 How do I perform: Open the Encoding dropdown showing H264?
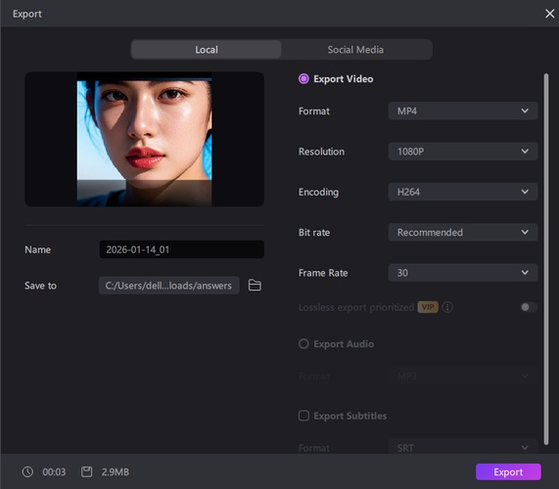pyautogui.click(x=463, y=192)
